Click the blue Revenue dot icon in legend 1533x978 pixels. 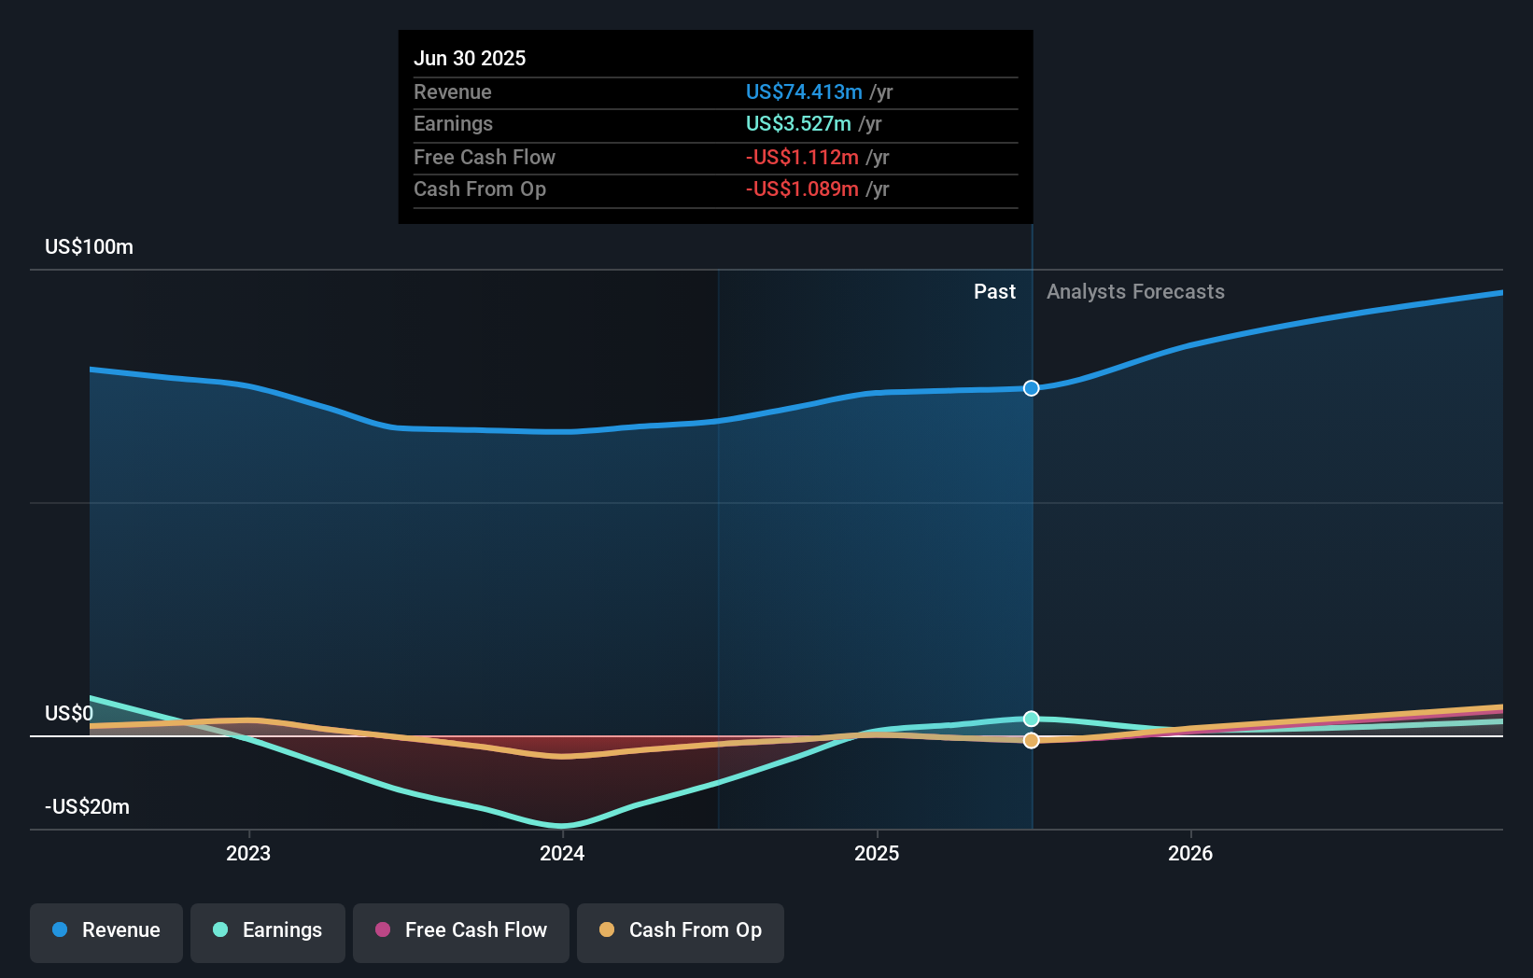59,930
